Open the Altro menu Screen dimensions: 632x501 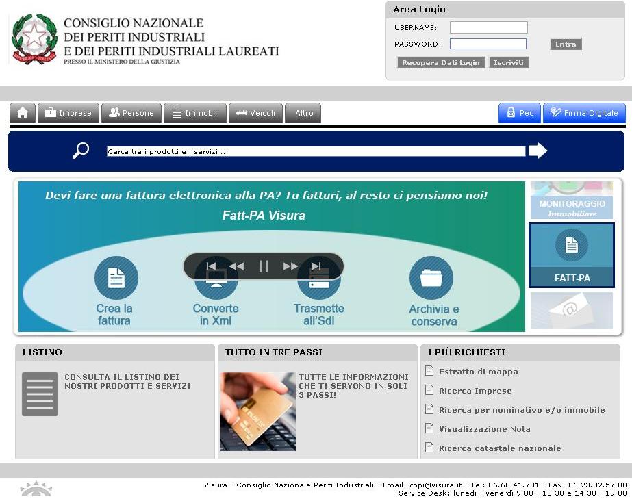tap(303, 113)
